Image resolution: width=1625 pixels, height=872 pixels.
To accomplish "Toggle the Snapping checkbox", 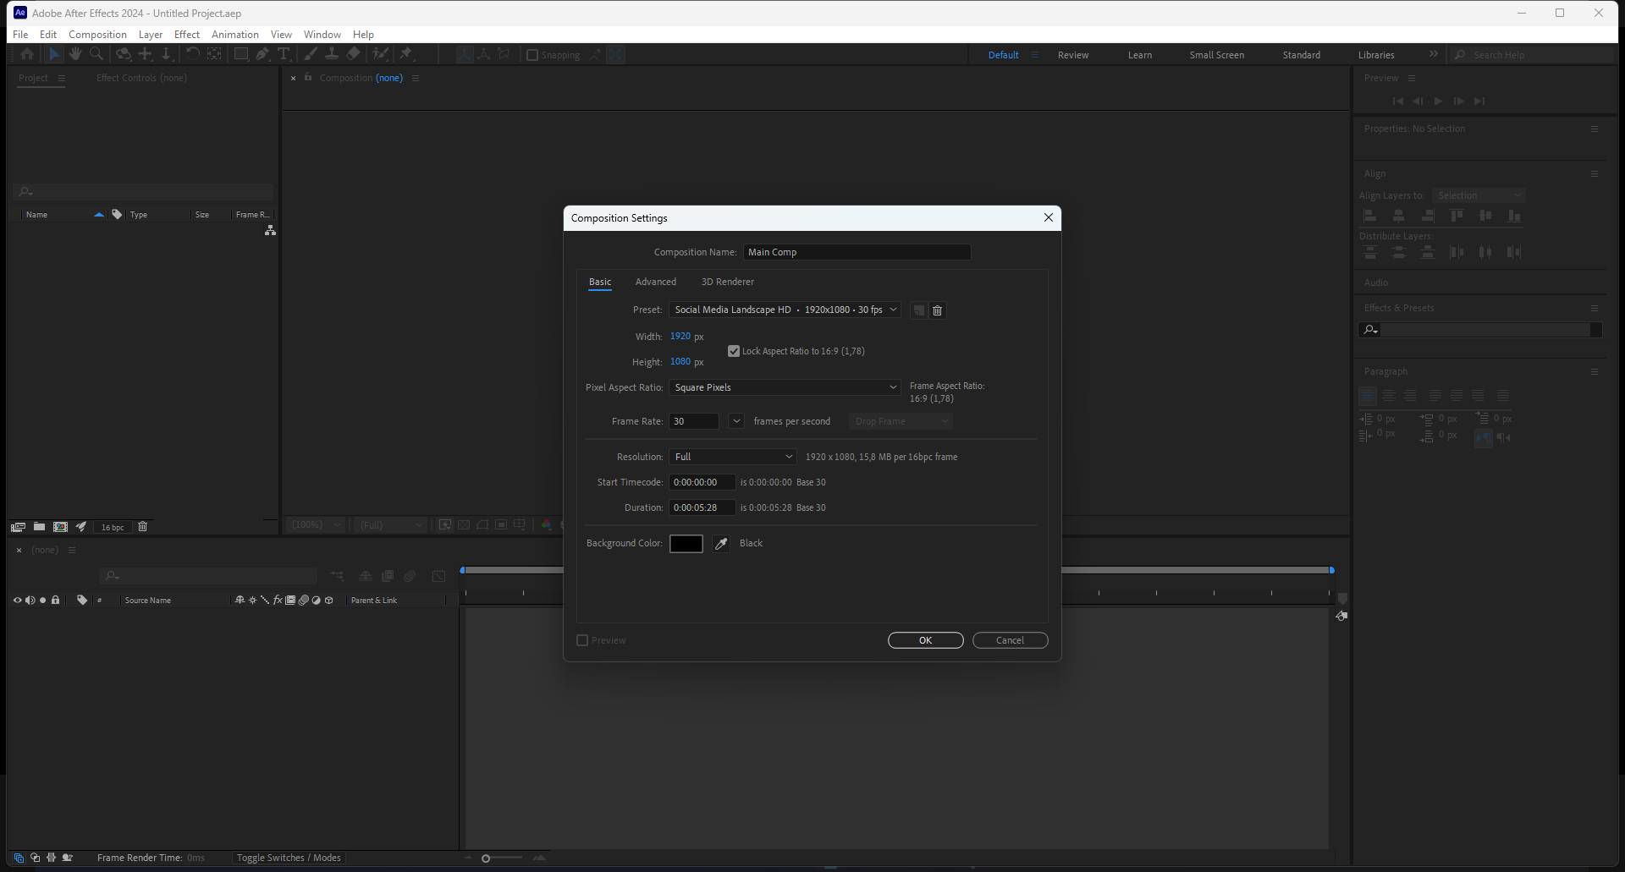I will tap(532, 55).
